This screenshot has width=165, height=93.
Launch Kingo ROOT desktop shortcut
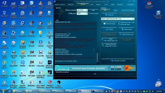[13, 64]
